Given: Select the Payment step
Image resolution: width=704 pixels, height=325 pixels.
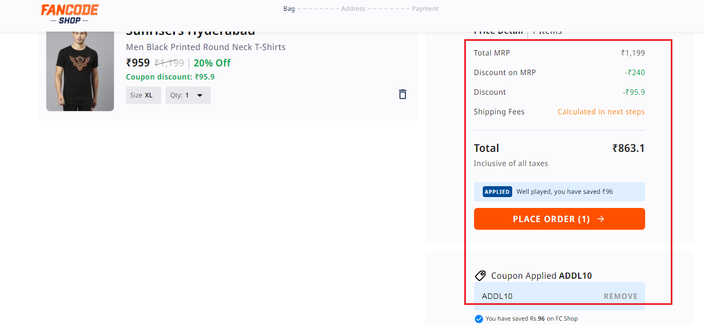Looking at the screenshot, I should (425, 8).
